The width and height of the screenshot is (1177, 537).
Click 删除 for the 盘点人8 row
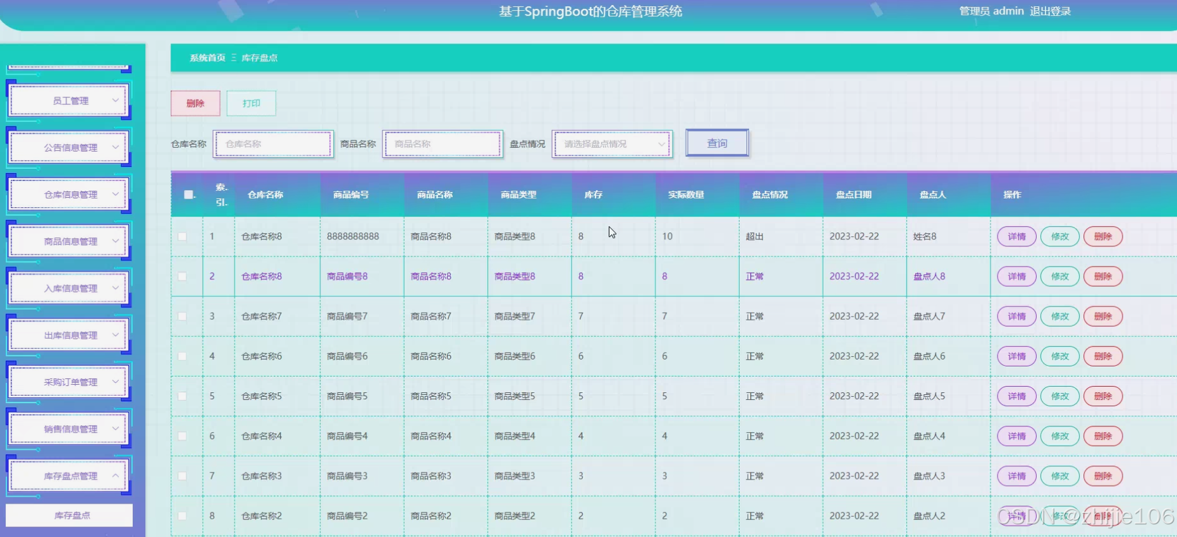1102,276
